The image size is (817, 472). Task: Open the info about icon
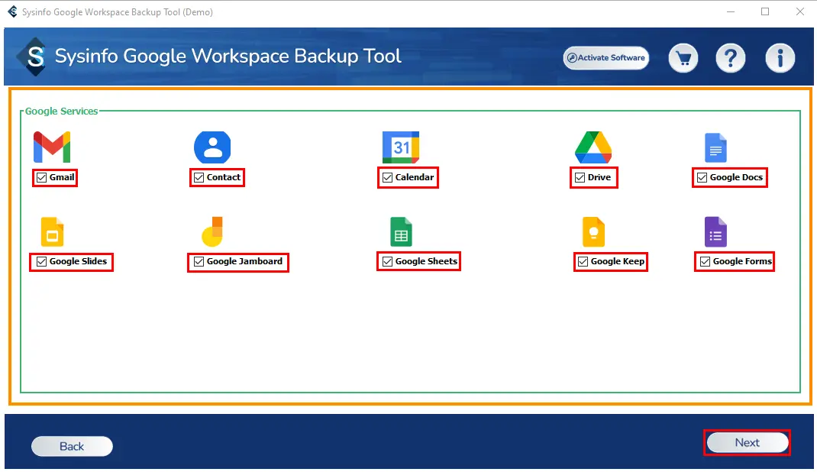pos(780,58)
